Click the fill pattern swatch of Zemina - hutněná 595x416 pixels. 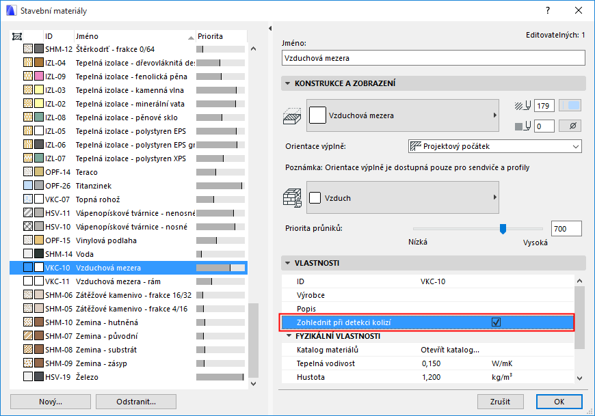pyautogui.click(x=28, y=322)
